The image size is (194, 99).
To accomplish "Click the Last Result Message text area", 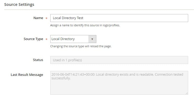I will (119, 83).
